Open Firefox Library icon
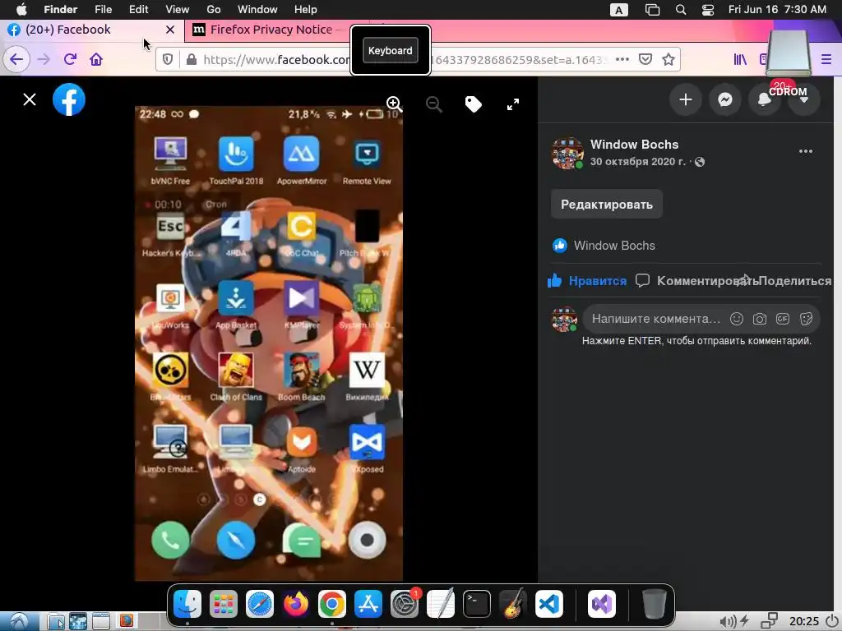 coord(740,59)
